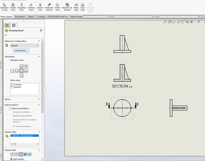Open hide/show items dropdown arrow

click(x=202, y=22)
